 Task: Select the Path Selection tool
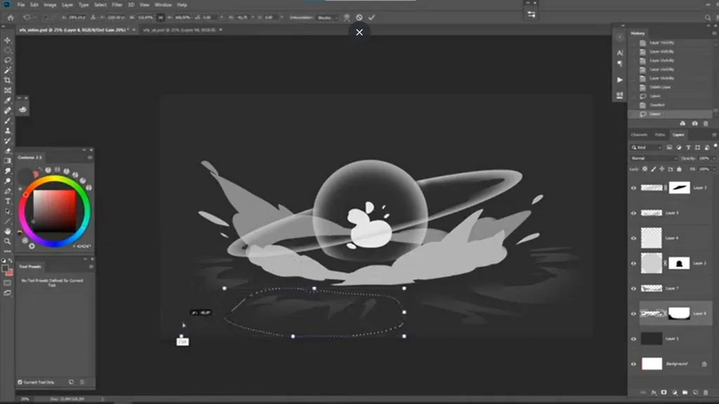(x=7, y=211)
